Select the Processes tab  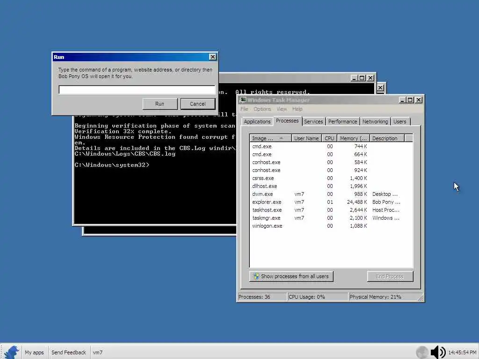[287, 121]
